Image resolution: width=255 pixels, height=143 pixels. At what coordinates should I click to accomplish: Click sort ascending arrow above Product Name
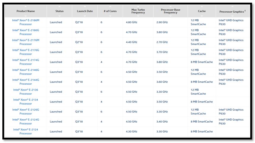(26, 7)
